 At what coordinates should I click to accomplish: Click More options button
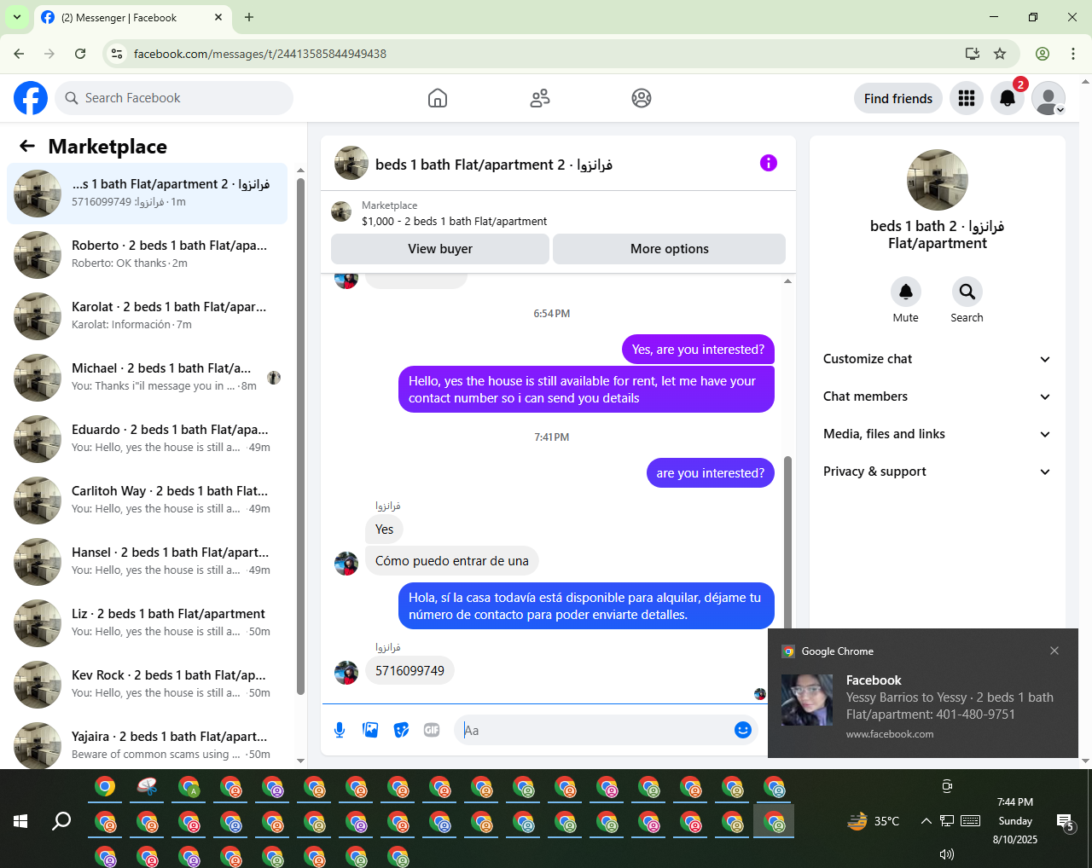(x=670, y=249)
